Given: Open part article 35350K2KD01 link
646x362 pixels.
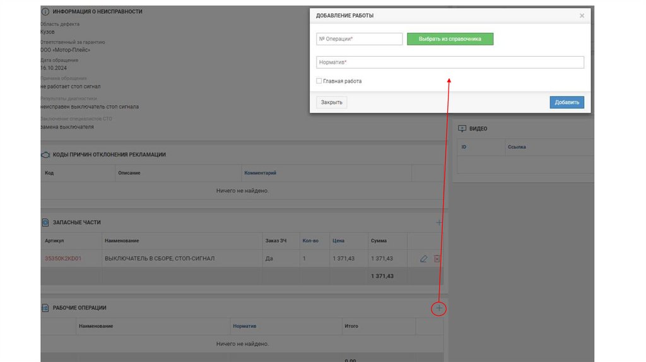Looking at the screenshot, I should click(x=63, y=259).
